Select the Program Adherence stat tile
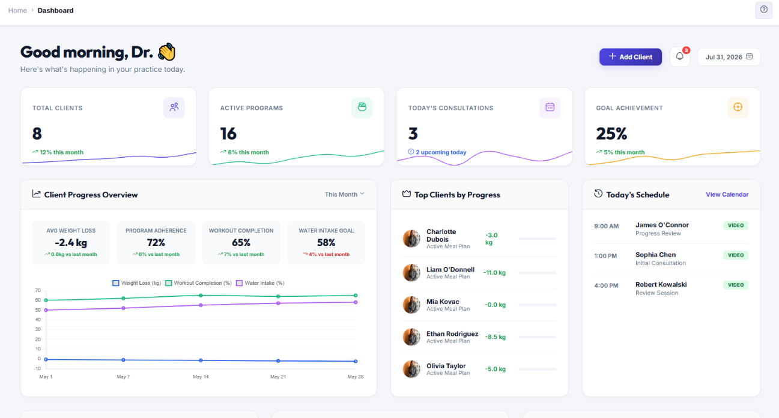Image resolution: width=779 pixels, height=418 pixels. (156, 242)
